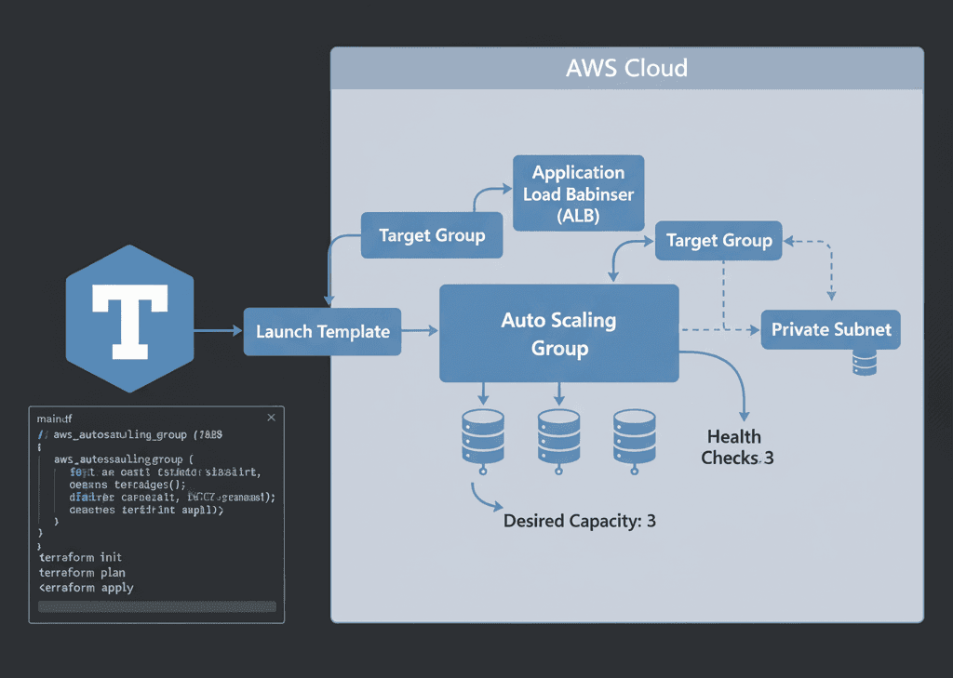The image size is (953, 678).
Task: Close the main.tf code panel
Action: 271,419
